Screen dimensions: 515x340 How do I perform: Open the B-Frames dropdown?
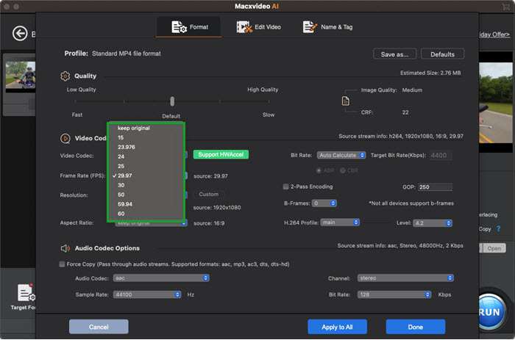(x=324, y=203)
